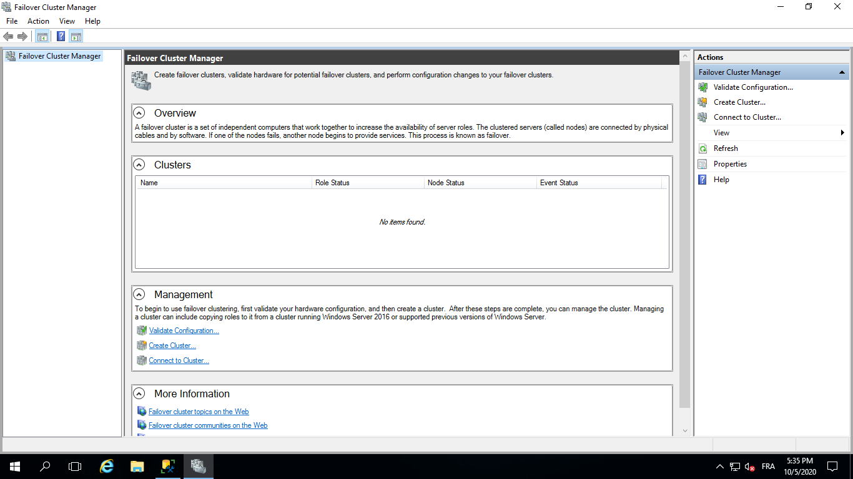Collapse the Management section
The width and height of the screenshot is (853, 479).
tap(141, 295)
